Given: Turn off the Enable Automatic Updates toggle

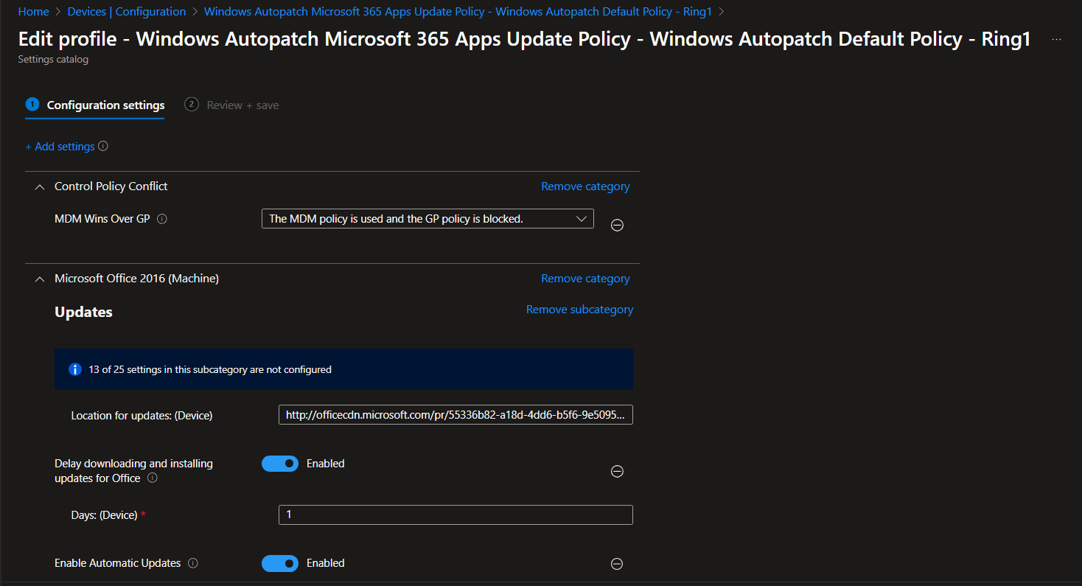Looking at the screenshot, I should tap(280, 562).
